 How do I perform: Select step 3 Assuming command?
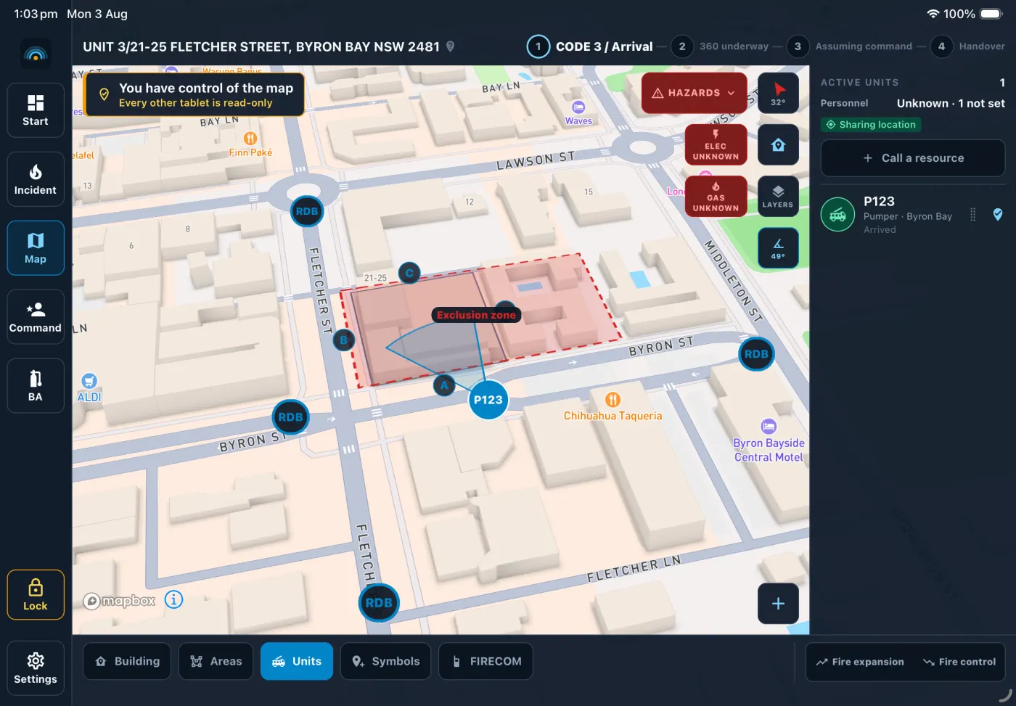[x=850, y=46]
